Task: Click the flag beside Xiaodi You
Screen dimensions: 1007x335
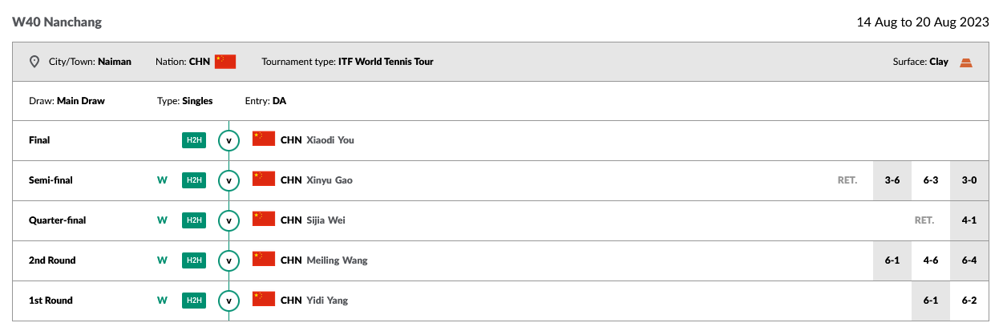Action: click(264, 139)
